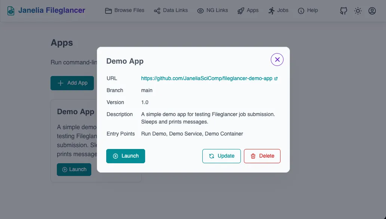Check running Jobs
Screen dimensions: 386x219
click(278, 10)
